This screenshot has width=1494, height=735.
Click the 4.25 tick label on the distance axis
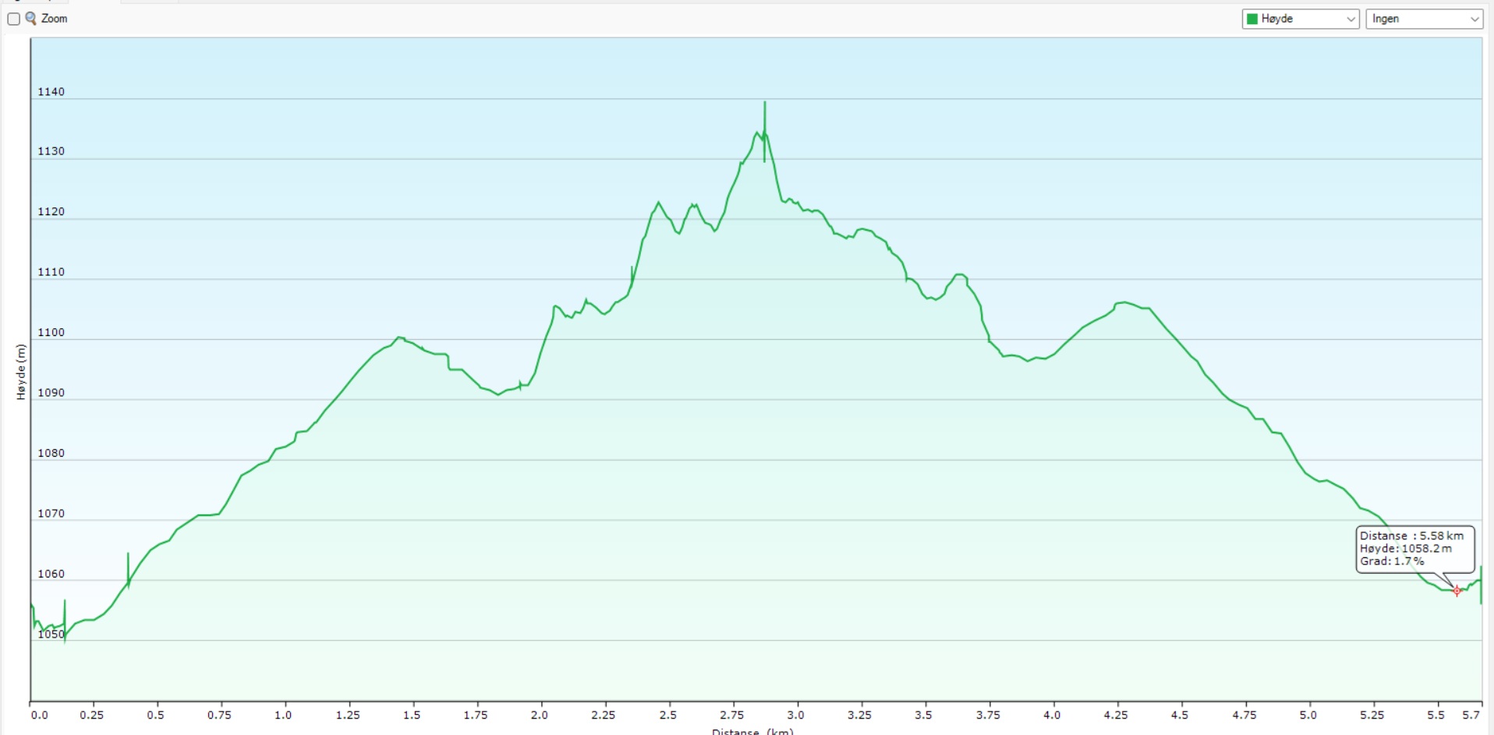pyautogui.click(x=1115, y=715)
